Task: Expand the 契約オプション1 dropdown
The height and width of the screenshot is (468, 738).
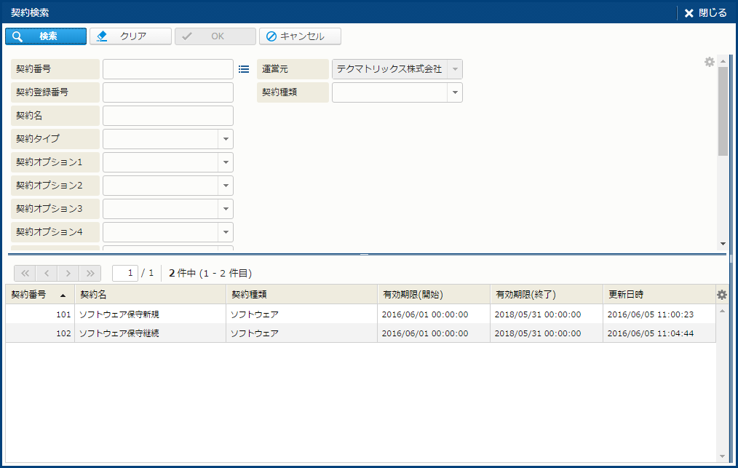Action: coord(225,162)
